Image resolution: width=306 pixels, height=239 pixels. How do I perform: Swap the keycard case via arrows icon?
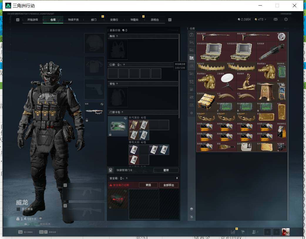[x=125, y=118]
